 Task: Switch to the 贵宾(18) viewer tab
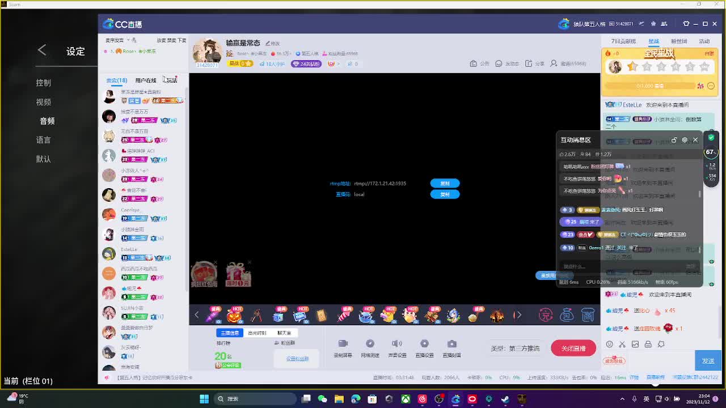[x=117, y=80]
